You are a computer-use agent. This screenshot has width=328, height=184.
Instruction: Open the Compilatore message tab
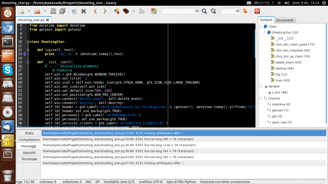pos(29,140)
